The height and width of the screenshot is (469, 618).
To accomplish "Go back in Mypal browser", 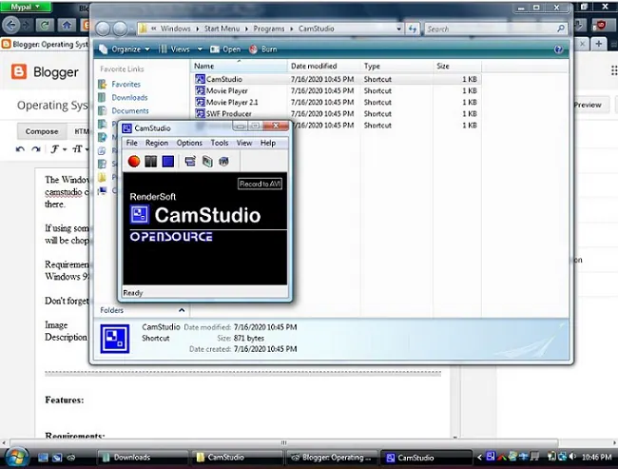I will [x=10, y=26].
